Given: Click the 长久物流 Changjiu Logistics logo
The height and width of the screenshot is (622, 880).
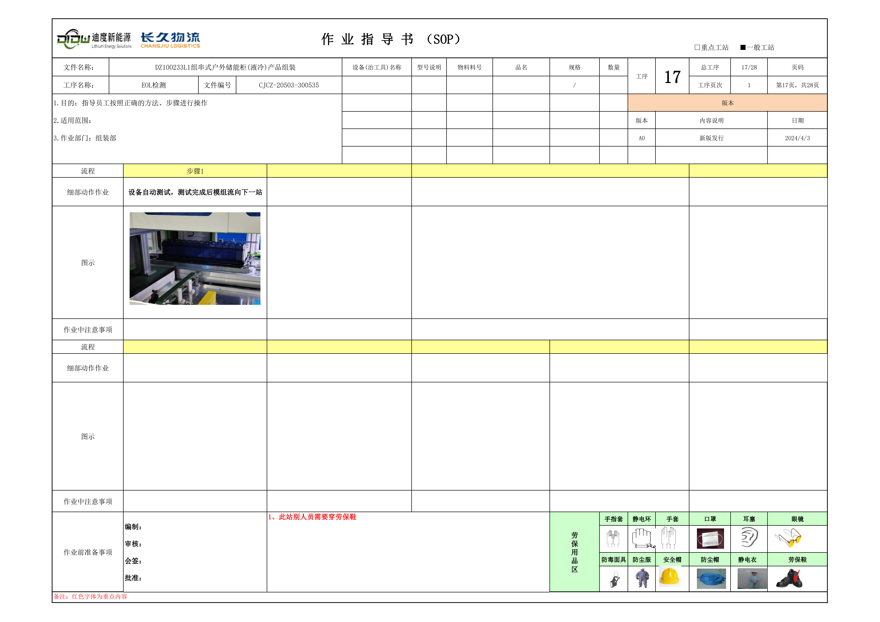Looking at the screenshot, I should (170, 40).
